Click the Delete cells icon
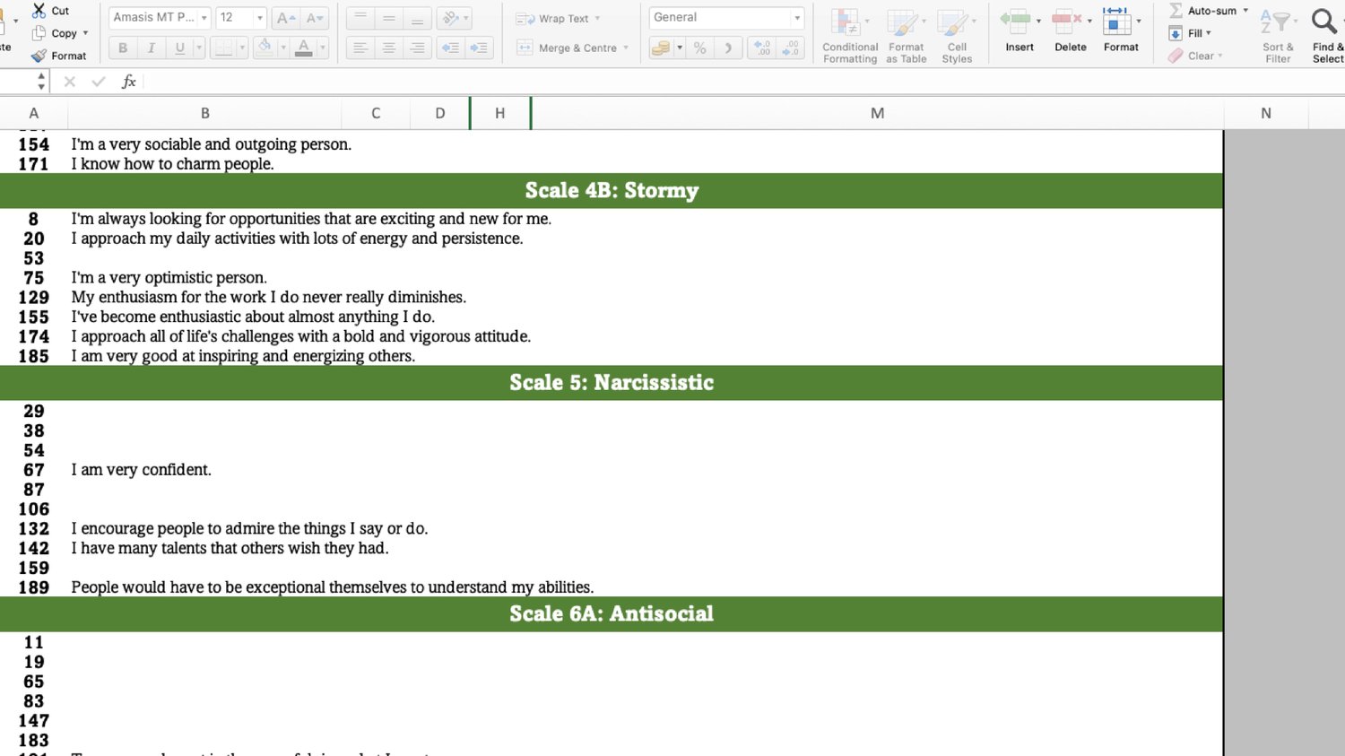This screenshot has height=756, width=1345. click(1067, 20)
